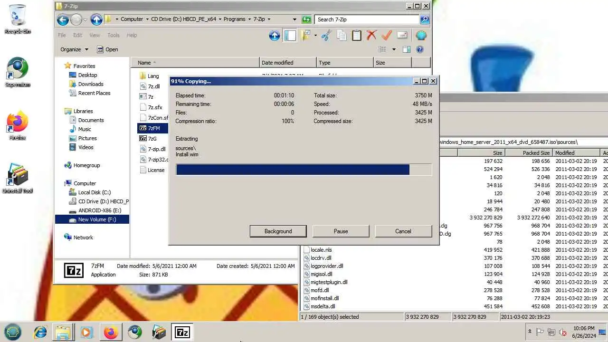Click the Packed Size column header

coord(528,153)
